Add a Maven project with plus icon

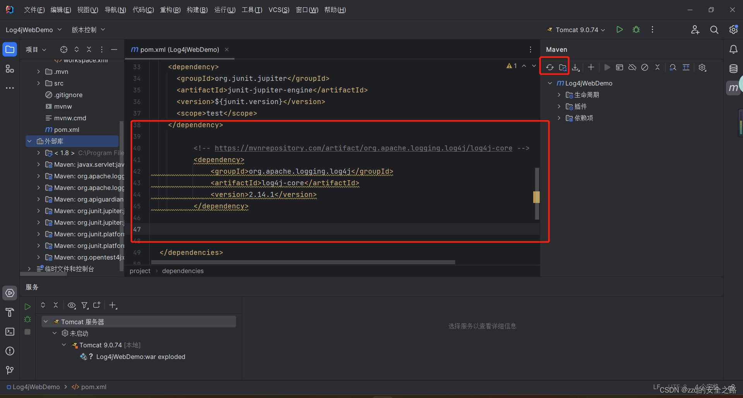pyautogui.click(x=591, y=67)
